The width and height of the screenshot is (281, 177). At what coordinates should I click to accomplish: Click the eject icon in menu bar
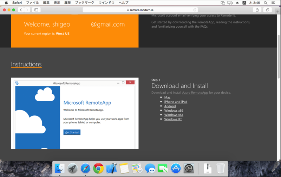tap(237, 3)
